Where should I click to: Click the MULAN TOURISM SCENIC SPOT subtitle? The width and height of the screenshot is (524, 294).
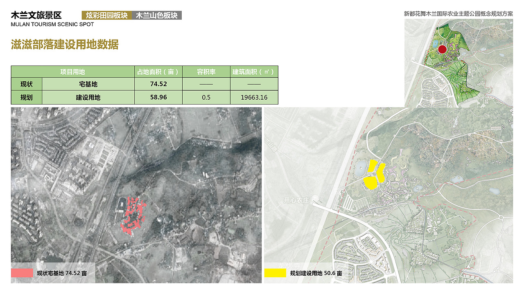[x=52, y=24]
